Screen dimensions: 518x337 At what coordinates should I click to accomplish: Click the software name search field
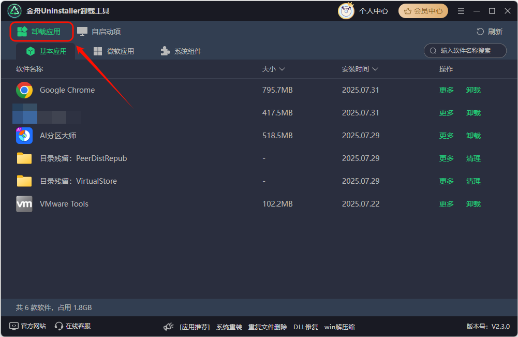click(465, 51)
